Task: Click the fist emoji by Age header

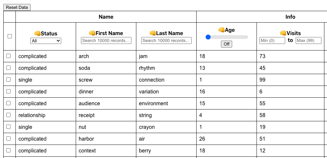Action: pos(221,30)
